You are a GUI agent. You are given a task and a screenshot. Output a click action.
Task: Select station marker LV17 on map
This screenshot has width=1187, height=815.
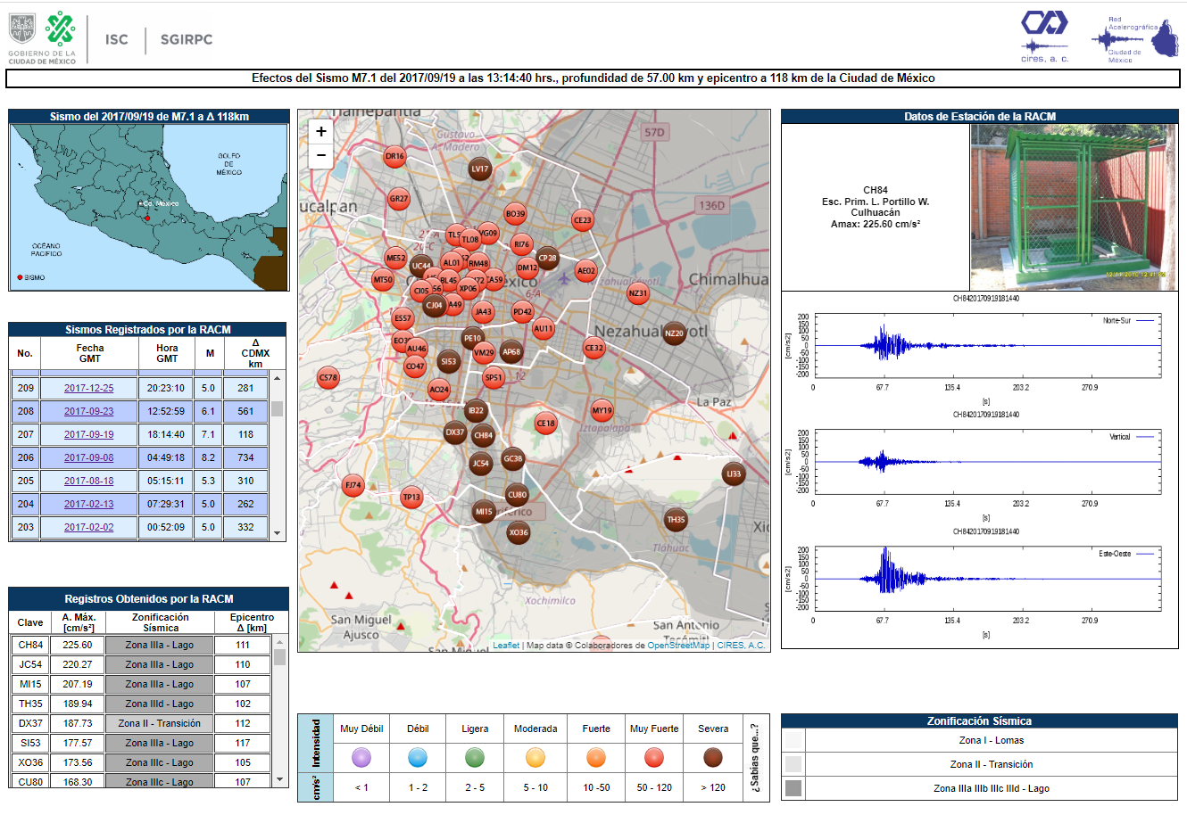(480, 169)
